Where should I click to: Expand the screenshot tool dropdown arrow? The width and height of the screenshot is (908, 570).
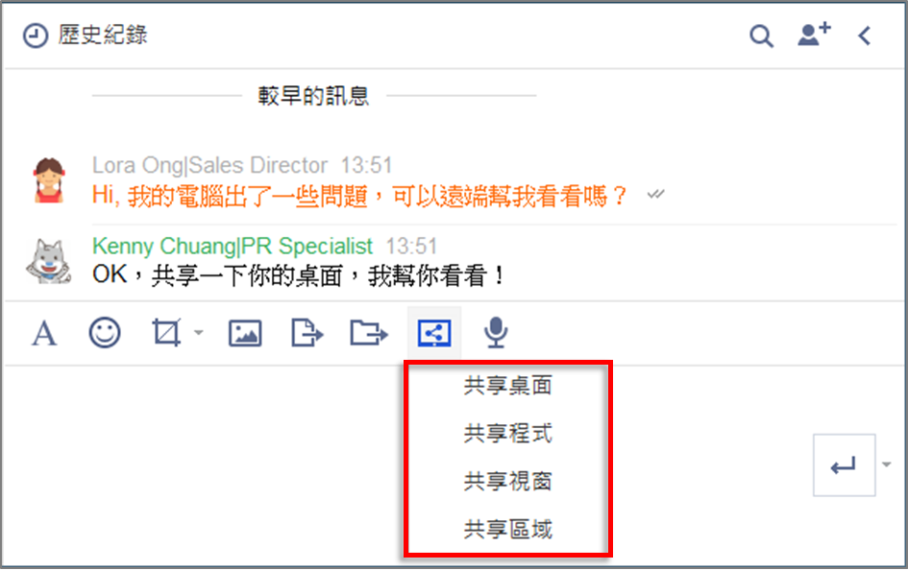199,332
